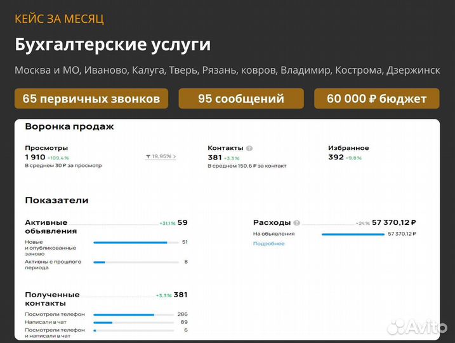The height and width of the screenshot is (343, 455).
Task: Click the Бухгалтерские услуги title
Action: (x=112, y=44)
